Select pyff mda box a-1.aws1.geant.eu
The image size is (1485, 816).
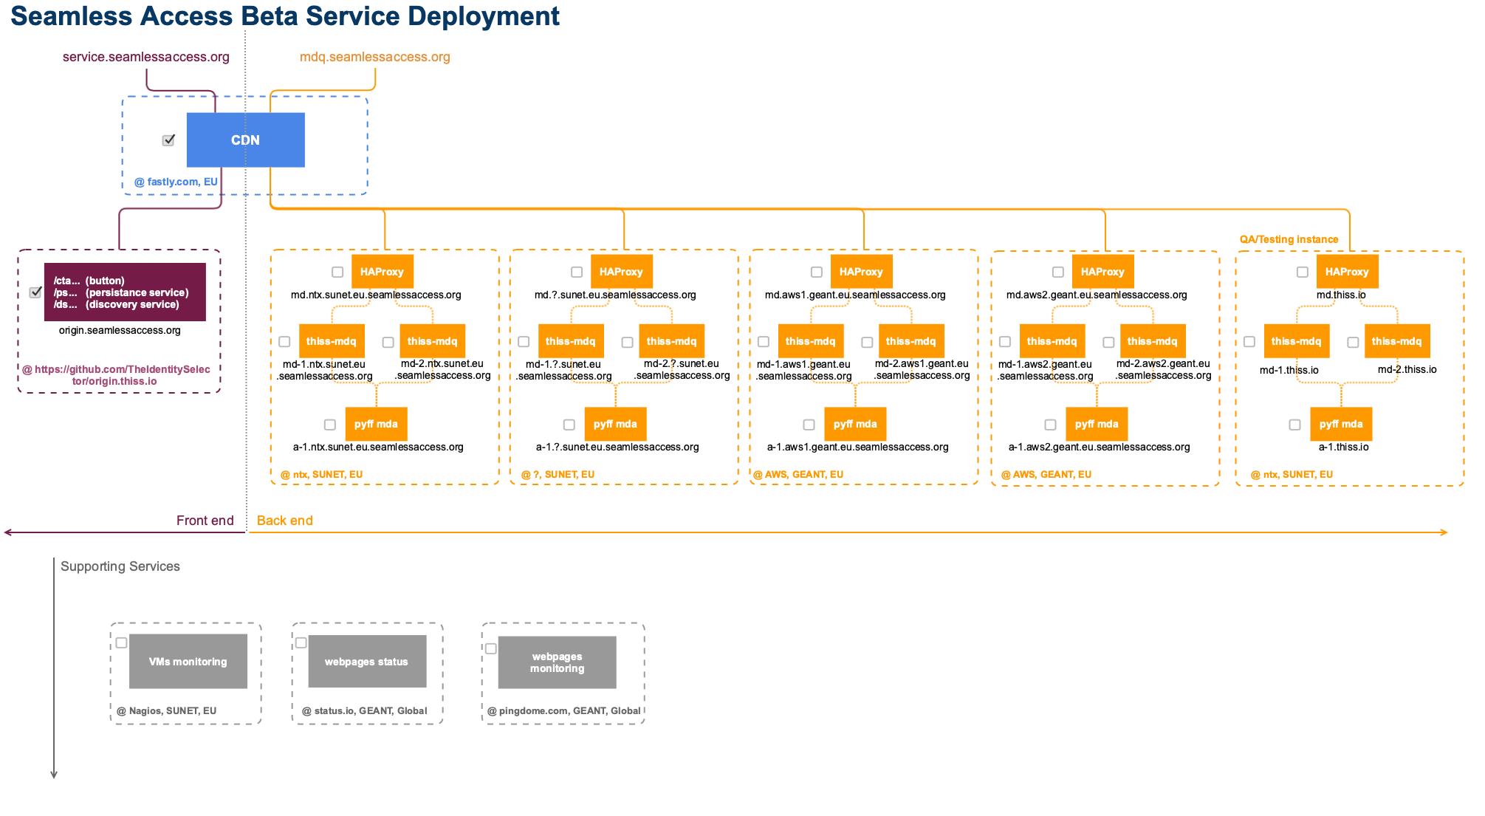click(x=855, y=424)
